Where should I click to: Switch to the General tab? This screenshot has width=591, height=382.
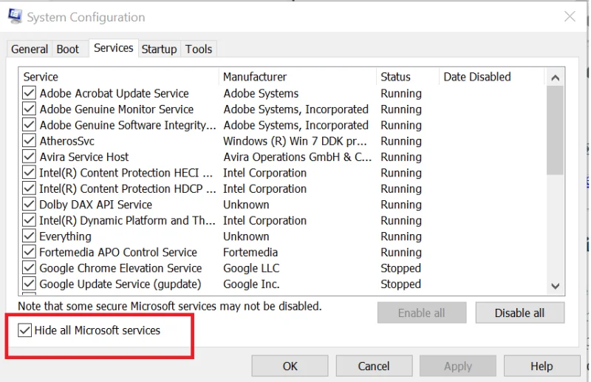[x=30, y=50]
